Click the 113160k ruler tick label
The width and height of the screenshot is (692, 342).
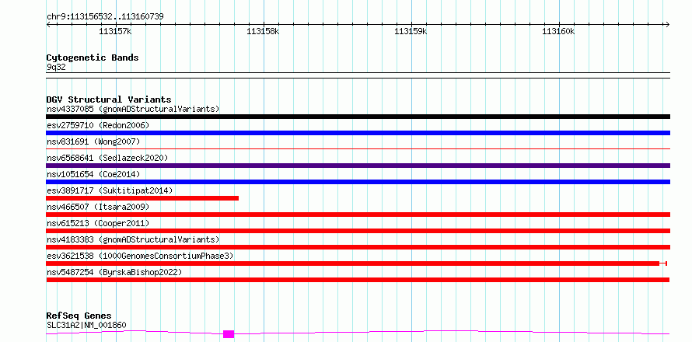[559, 31]
